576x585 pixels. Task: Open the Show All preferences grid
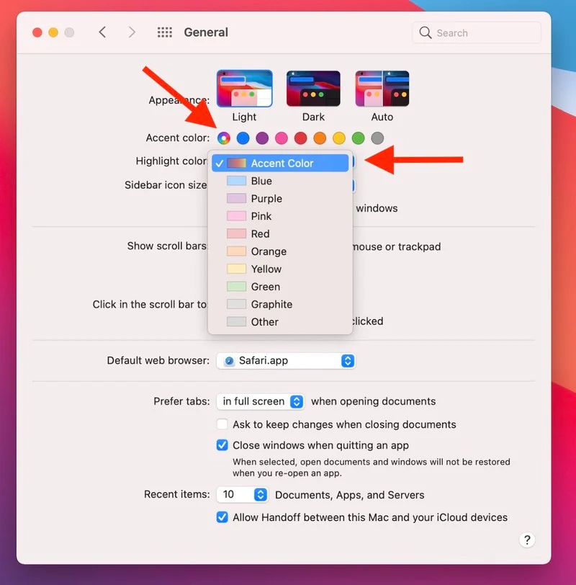click(165, 32)
